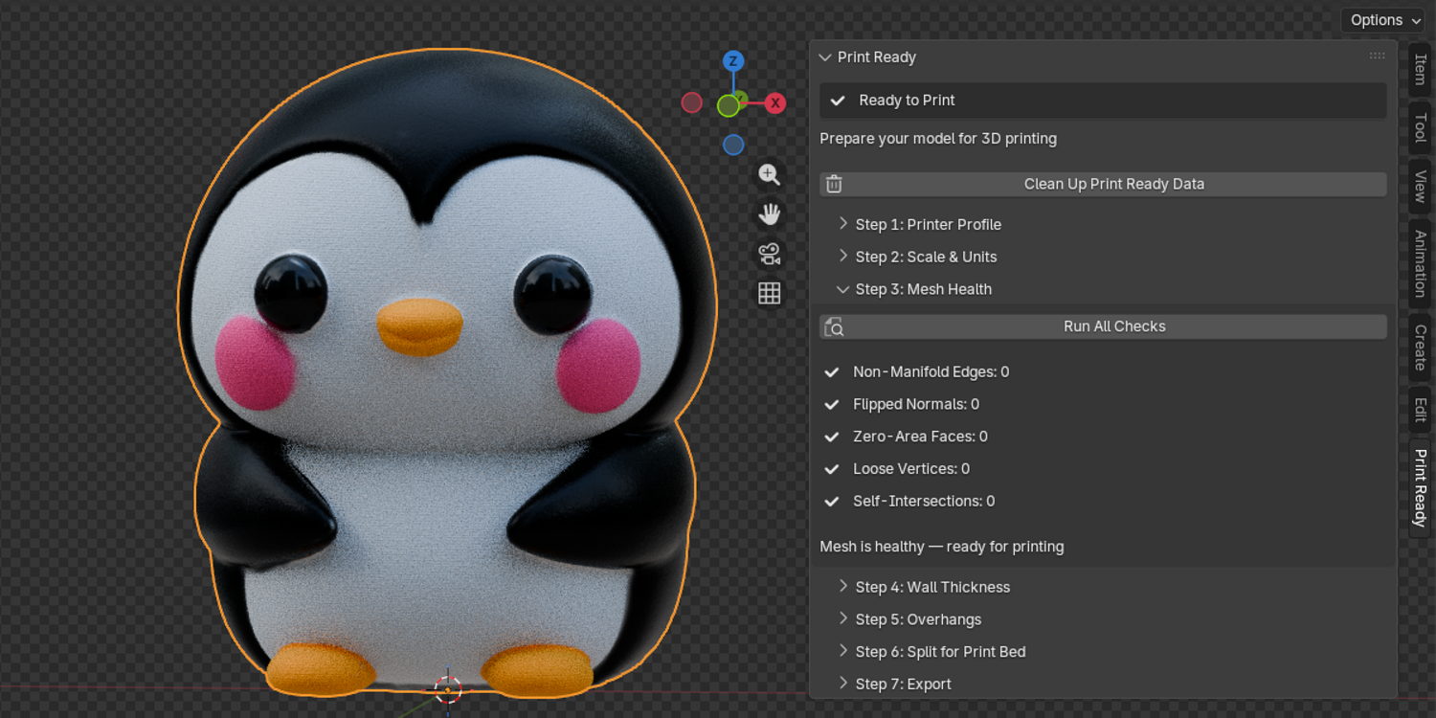1436x718 pixels.
Task: Click the green Y axis gizmo ball
Action: click(729, 105)
